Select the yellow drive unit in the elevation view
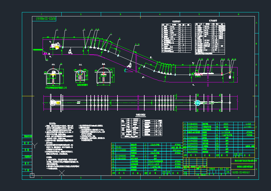 [x=58, y=46]
